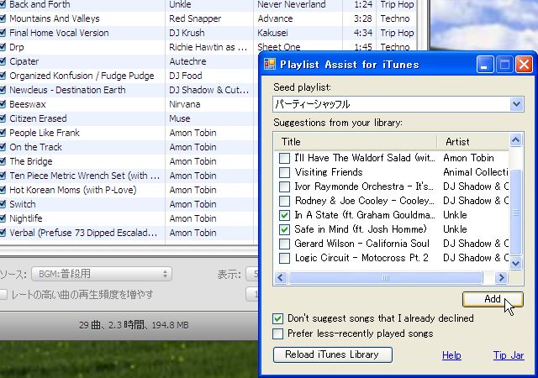Check Logic Circuit - Motocross Pt. 2 checkbox
This screenshot has height=378, width=538.
pos(284,258)
